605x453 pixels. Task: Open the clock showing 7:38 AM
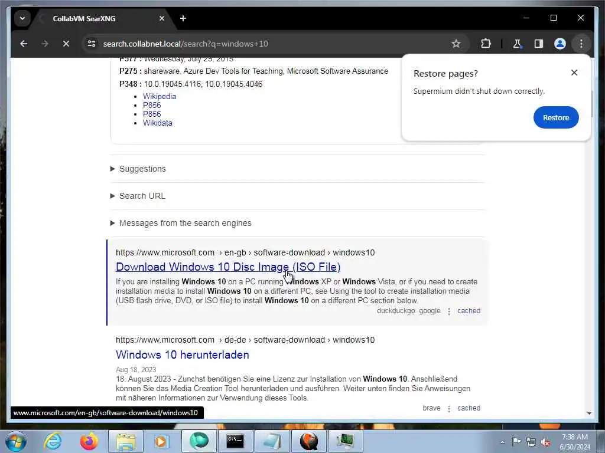tap(575, 442)
